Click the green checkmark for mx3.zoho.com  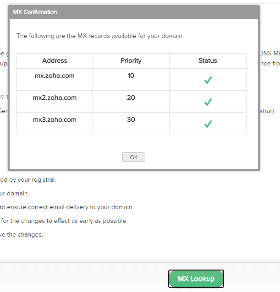(208, 124)
